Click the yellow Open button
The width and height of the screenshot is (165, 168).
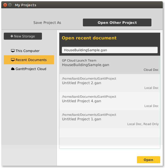[x=148, y=160]
